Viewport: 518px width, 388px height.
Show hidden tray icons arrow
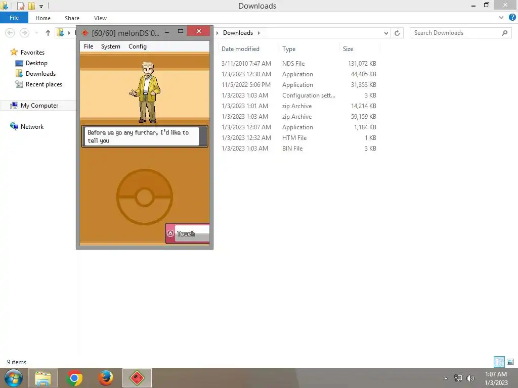coord(446,378)
